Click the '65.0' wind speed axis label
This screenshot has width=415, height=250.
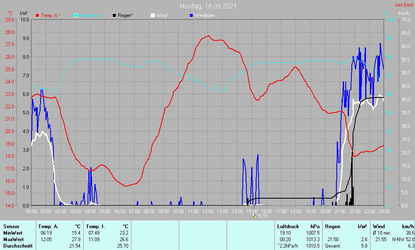click(405, 33)
